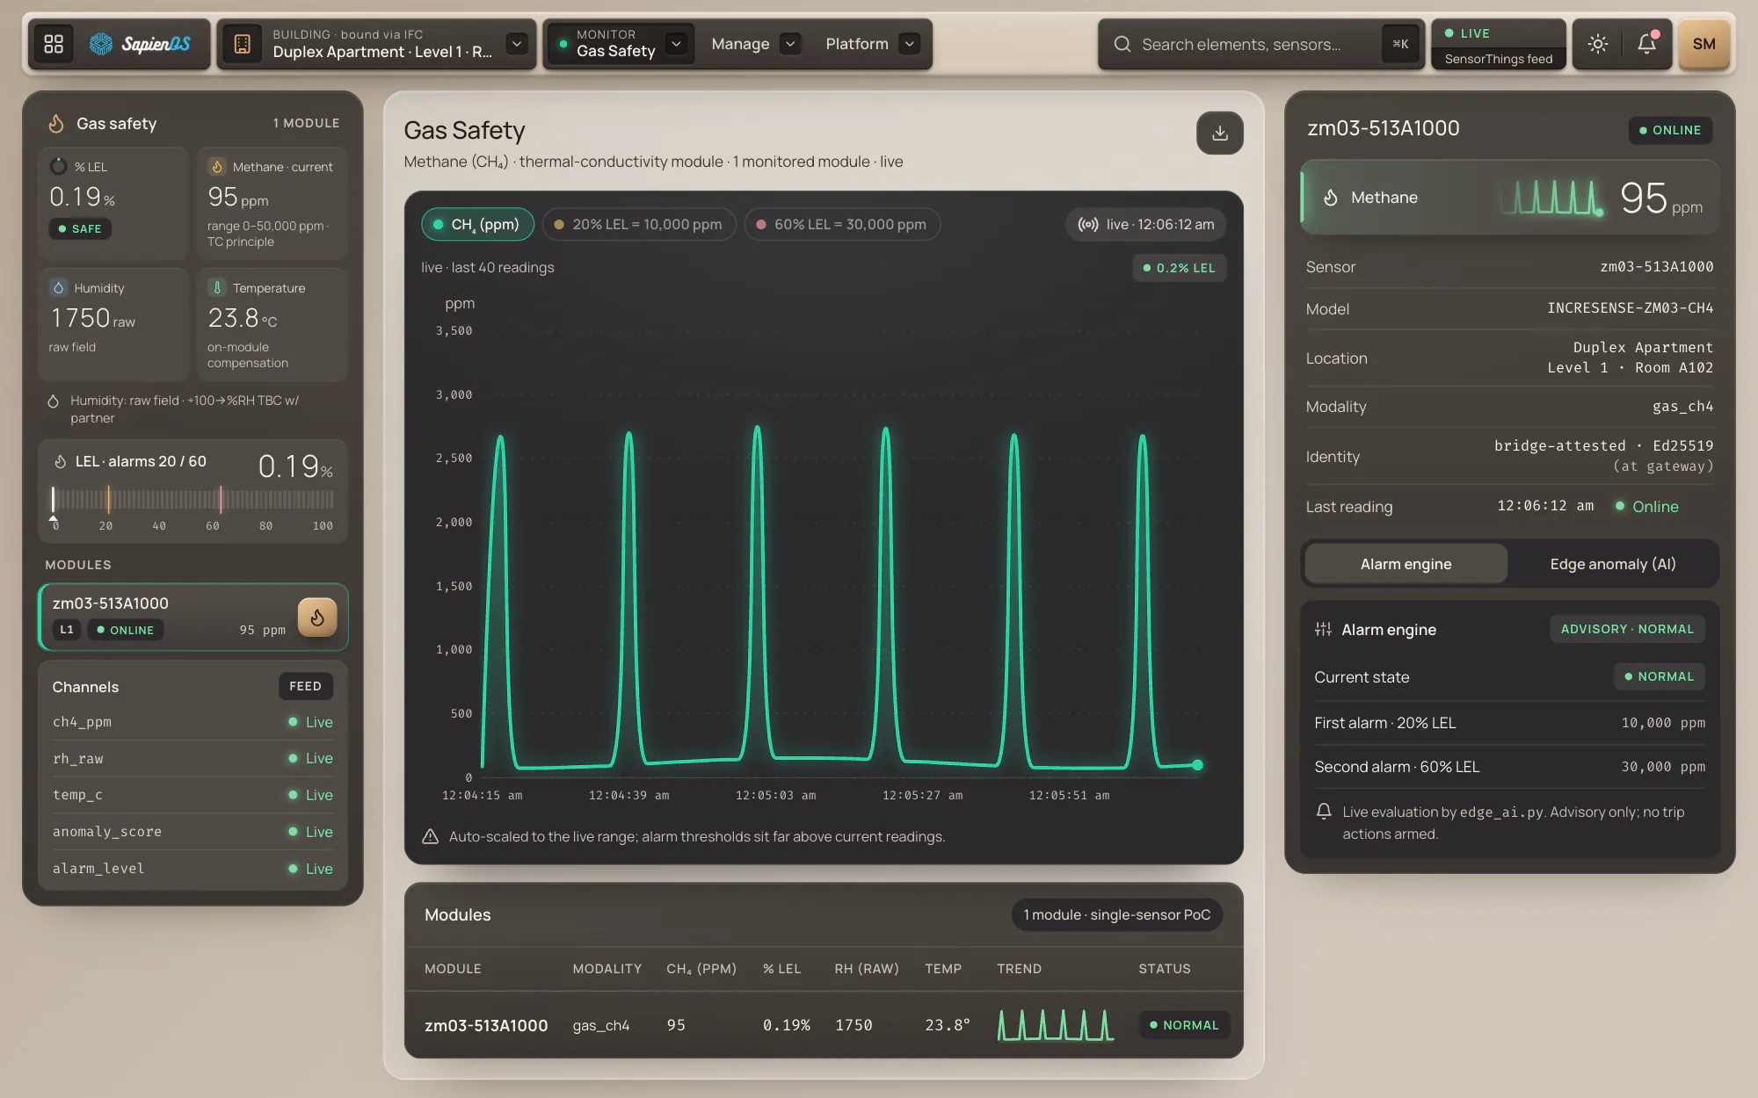Select module zm03-513A1000 in sidebar list
The width and height of the screenshot is (1758, 1098).
coord(193,617)
